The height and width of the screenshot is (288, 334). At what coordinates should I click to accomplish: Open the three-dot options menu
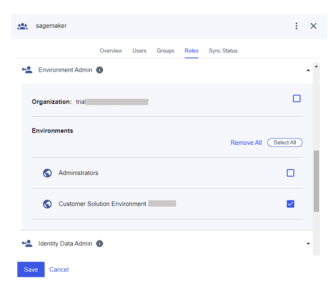[296, 26]
